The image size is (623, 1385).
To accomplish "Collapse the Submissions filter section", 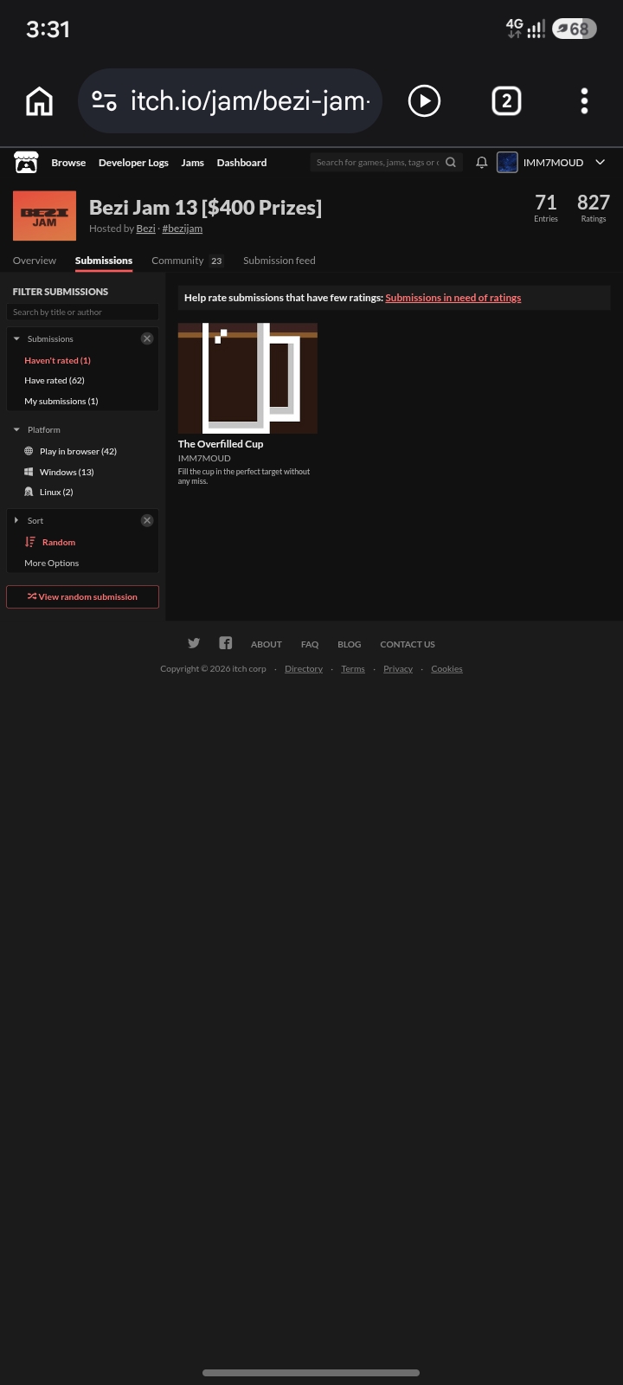I will 16,338.
